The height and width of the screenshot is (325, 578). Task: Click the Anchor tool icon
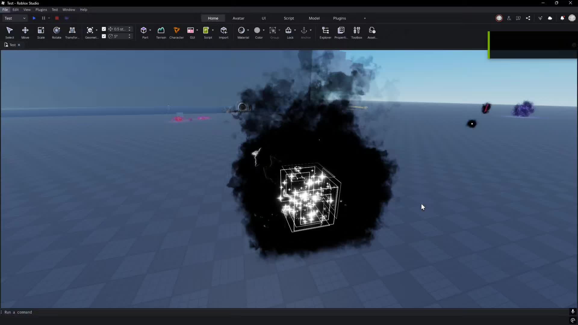coord(304,30)
